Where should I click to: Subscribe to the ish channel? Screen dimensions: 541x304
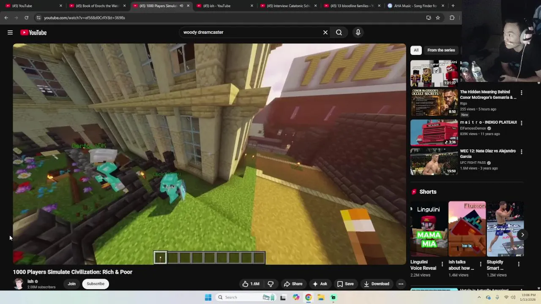point(96,284)
